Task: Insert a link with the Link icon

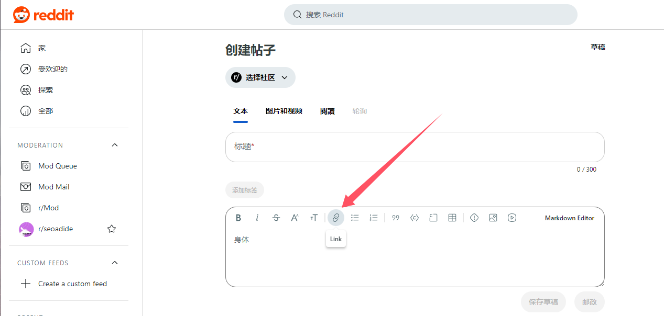Action: (336, 218)
